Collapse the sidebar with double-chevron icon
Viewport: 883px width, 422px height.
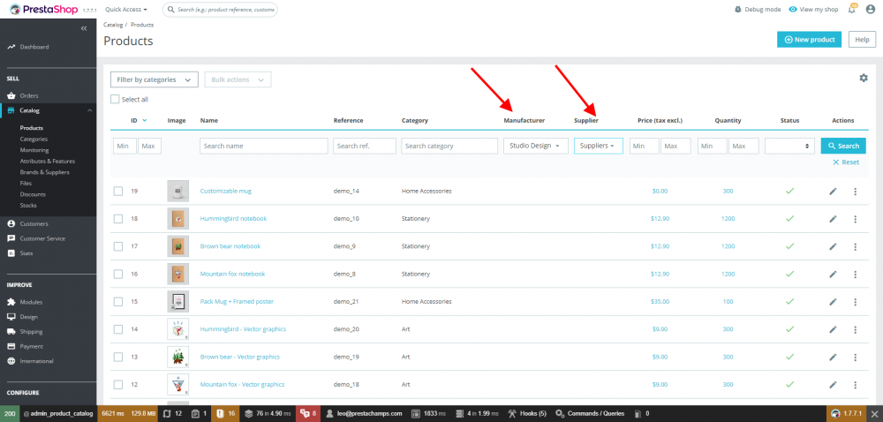tap(83, 28)
